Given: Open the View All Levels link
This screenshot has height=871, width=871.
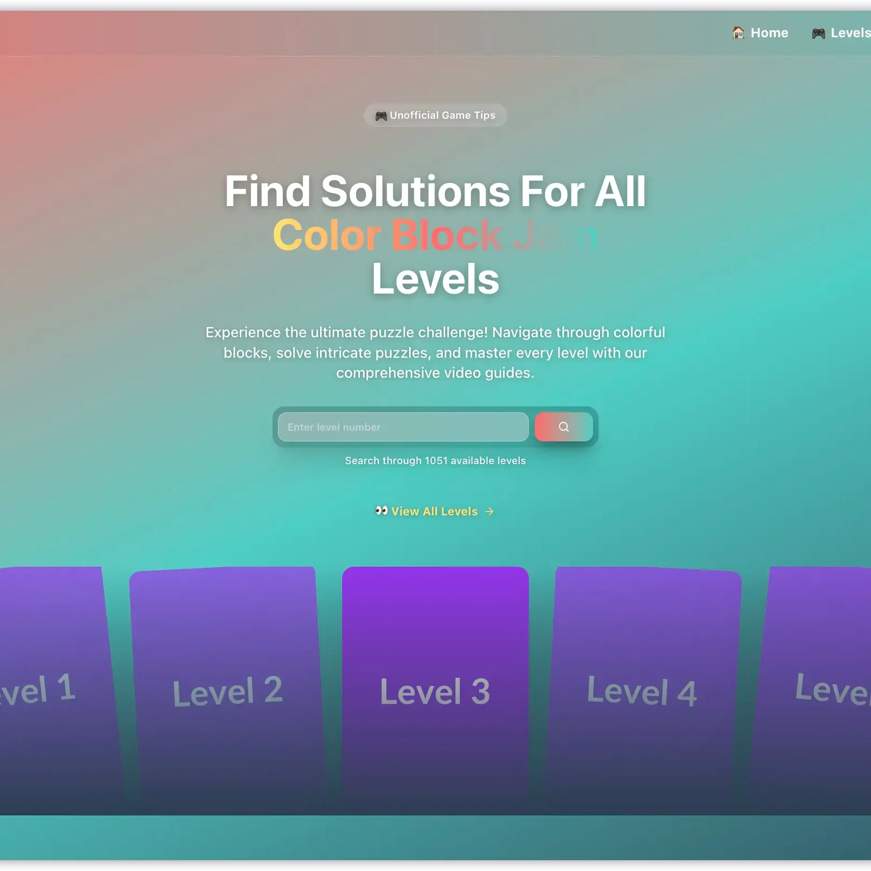Looking at the screenshot, I should point(434,512).
